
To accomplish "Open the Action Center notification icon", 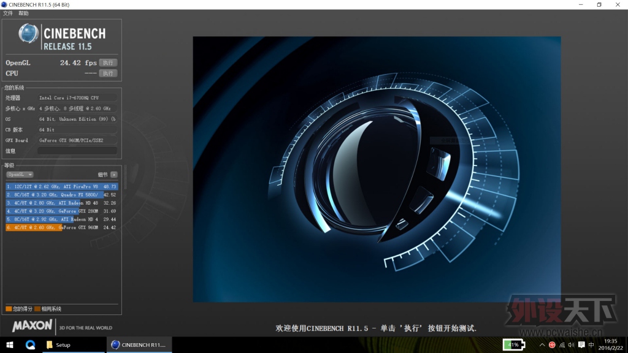I will (581, 345).
